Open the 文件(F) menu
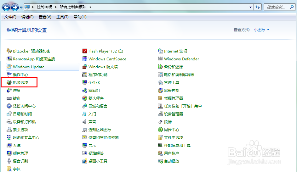Screen dimensions: 297x172 click(x=10, y=17)
